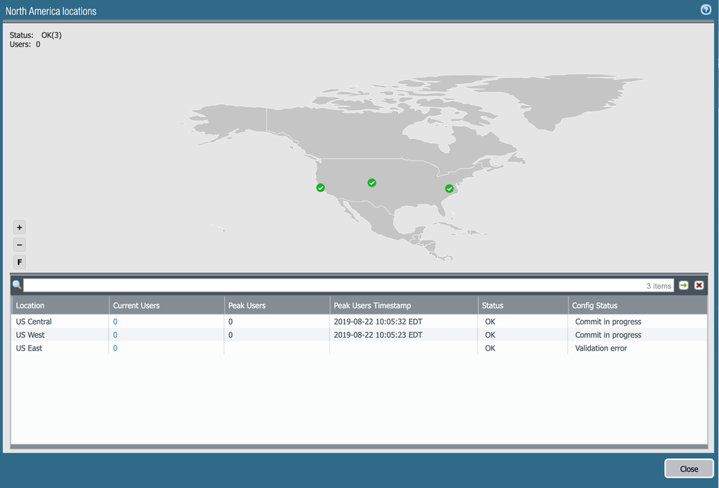Open US Central current users link
Viewport: 719px width, 488px height.
115,322
